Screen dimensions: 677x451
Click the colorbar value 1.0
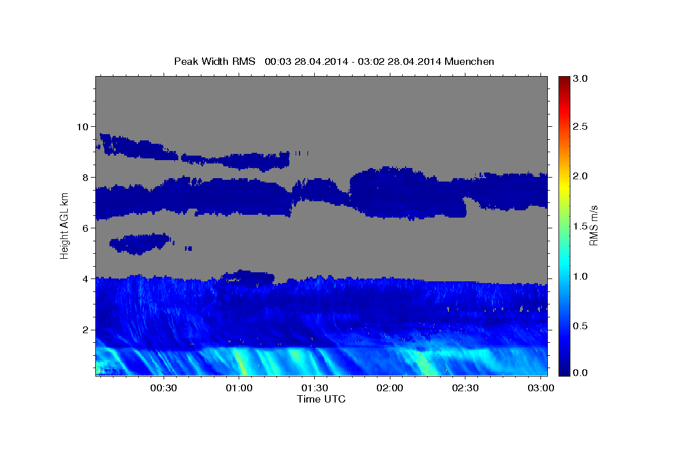coord(581,276)
